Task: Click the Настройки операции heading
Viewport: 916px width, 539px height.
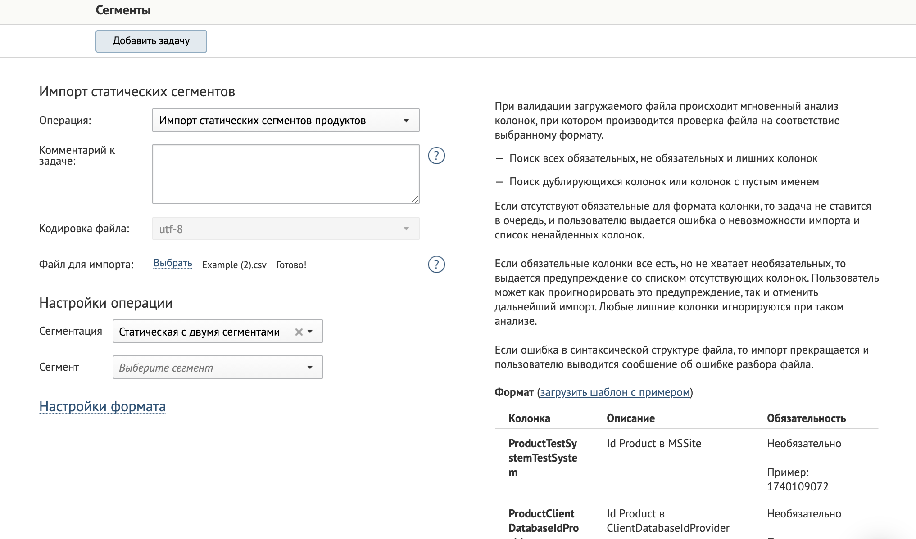Action: click(x=106, y=303)
